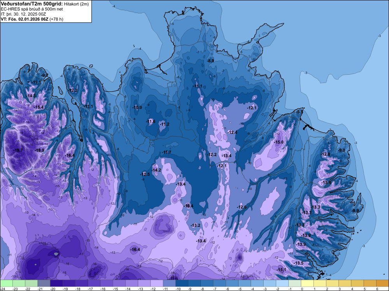Click the -15.1 temperature label

pyautogui.click(x=281, y=270)
